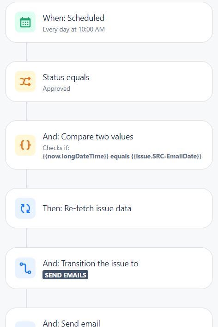This screenshot has height=327, width=218.
Task: Click the Checks if: label text
Action: pos(56,148)
